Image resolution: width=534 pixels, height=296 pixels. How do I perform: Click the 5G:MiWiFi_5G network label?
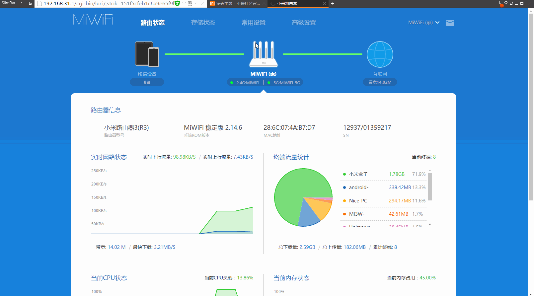click(287, 83)
